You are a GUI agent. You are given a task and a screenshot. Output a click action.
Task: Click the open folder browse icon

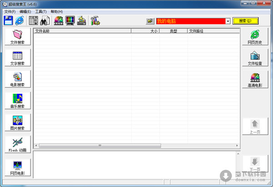[x=150, y=21]
